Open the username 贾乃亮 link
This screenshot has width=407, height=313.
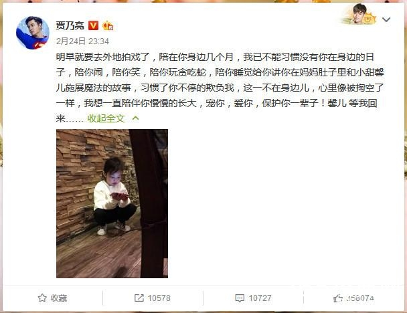point(70,25)
